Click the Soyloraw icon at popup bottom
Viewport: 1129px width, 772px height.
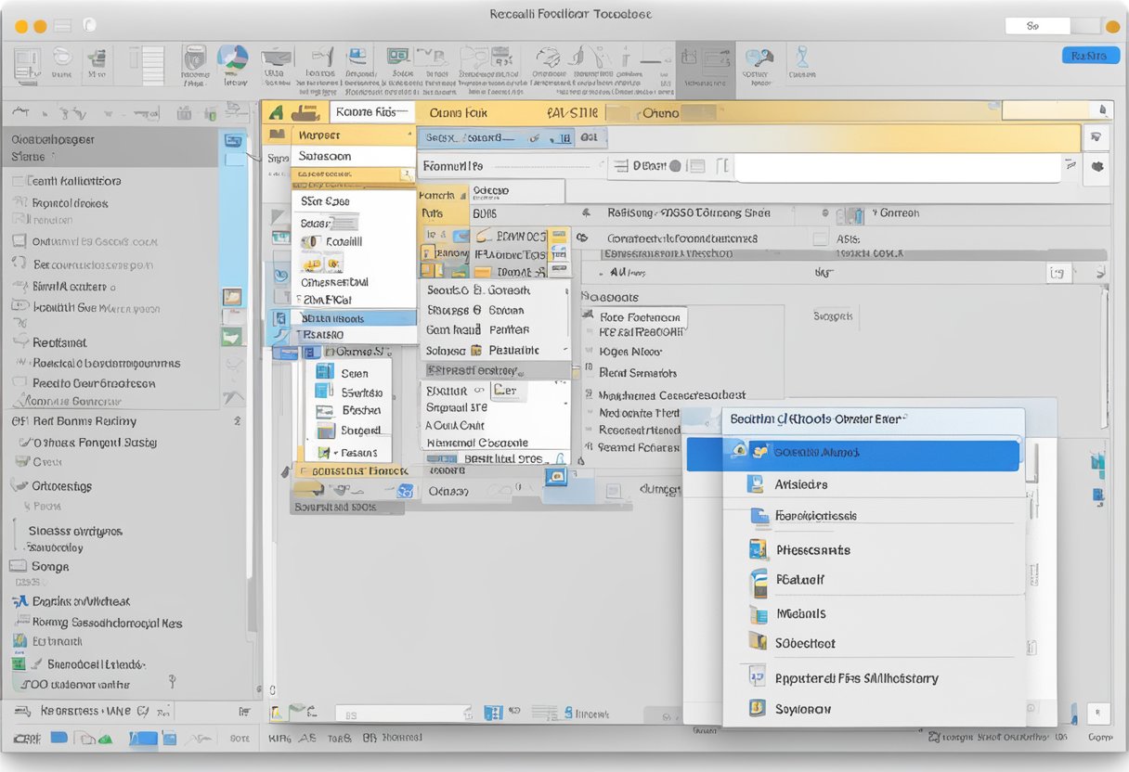click(758, 709)
